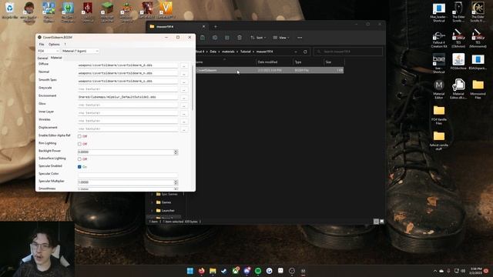Viewport: 493px width, 277px height.
Task: Switch to the thumbnails view icon in Explorer status bar
Action: point(382,222)
